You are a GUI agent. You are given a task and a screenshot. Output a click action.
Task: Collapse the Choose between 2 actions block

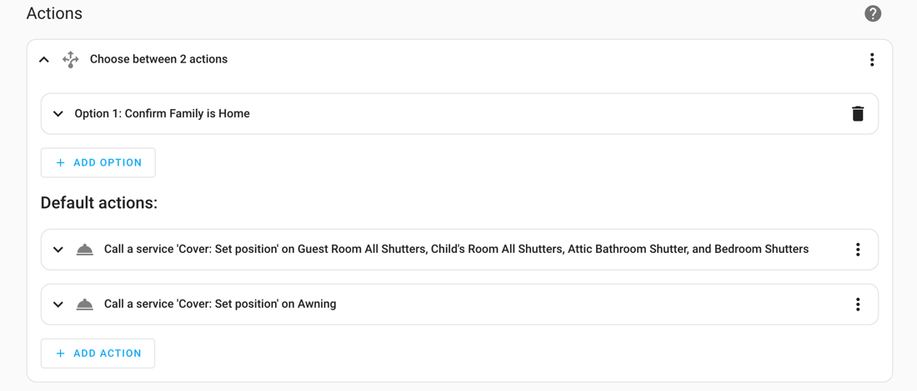44,60
